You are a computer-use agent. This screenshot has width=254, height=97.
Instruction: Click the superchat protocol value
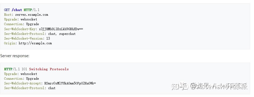click(67, 34)
